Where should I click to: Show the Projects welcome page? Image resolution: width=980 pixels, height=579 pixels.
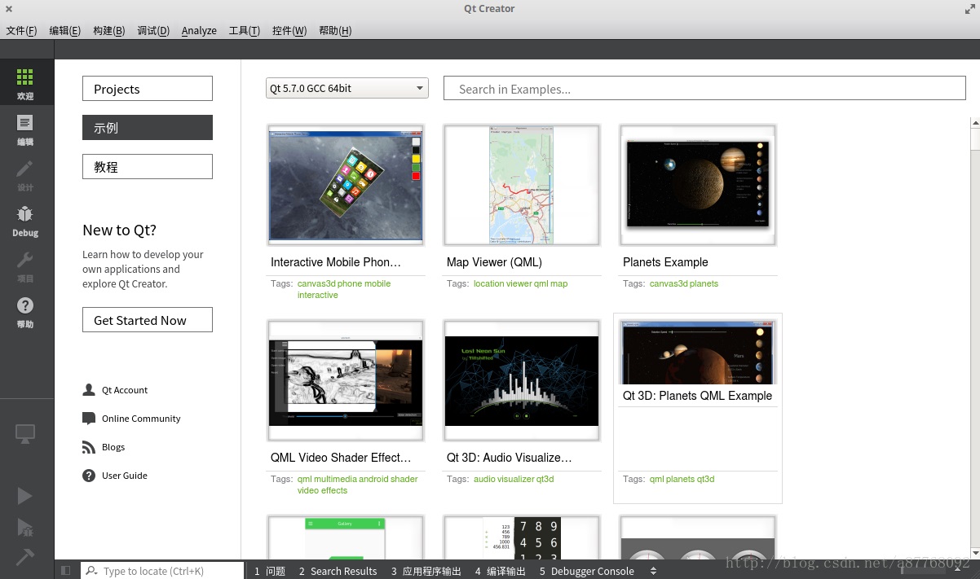click(x=148, y=89)
